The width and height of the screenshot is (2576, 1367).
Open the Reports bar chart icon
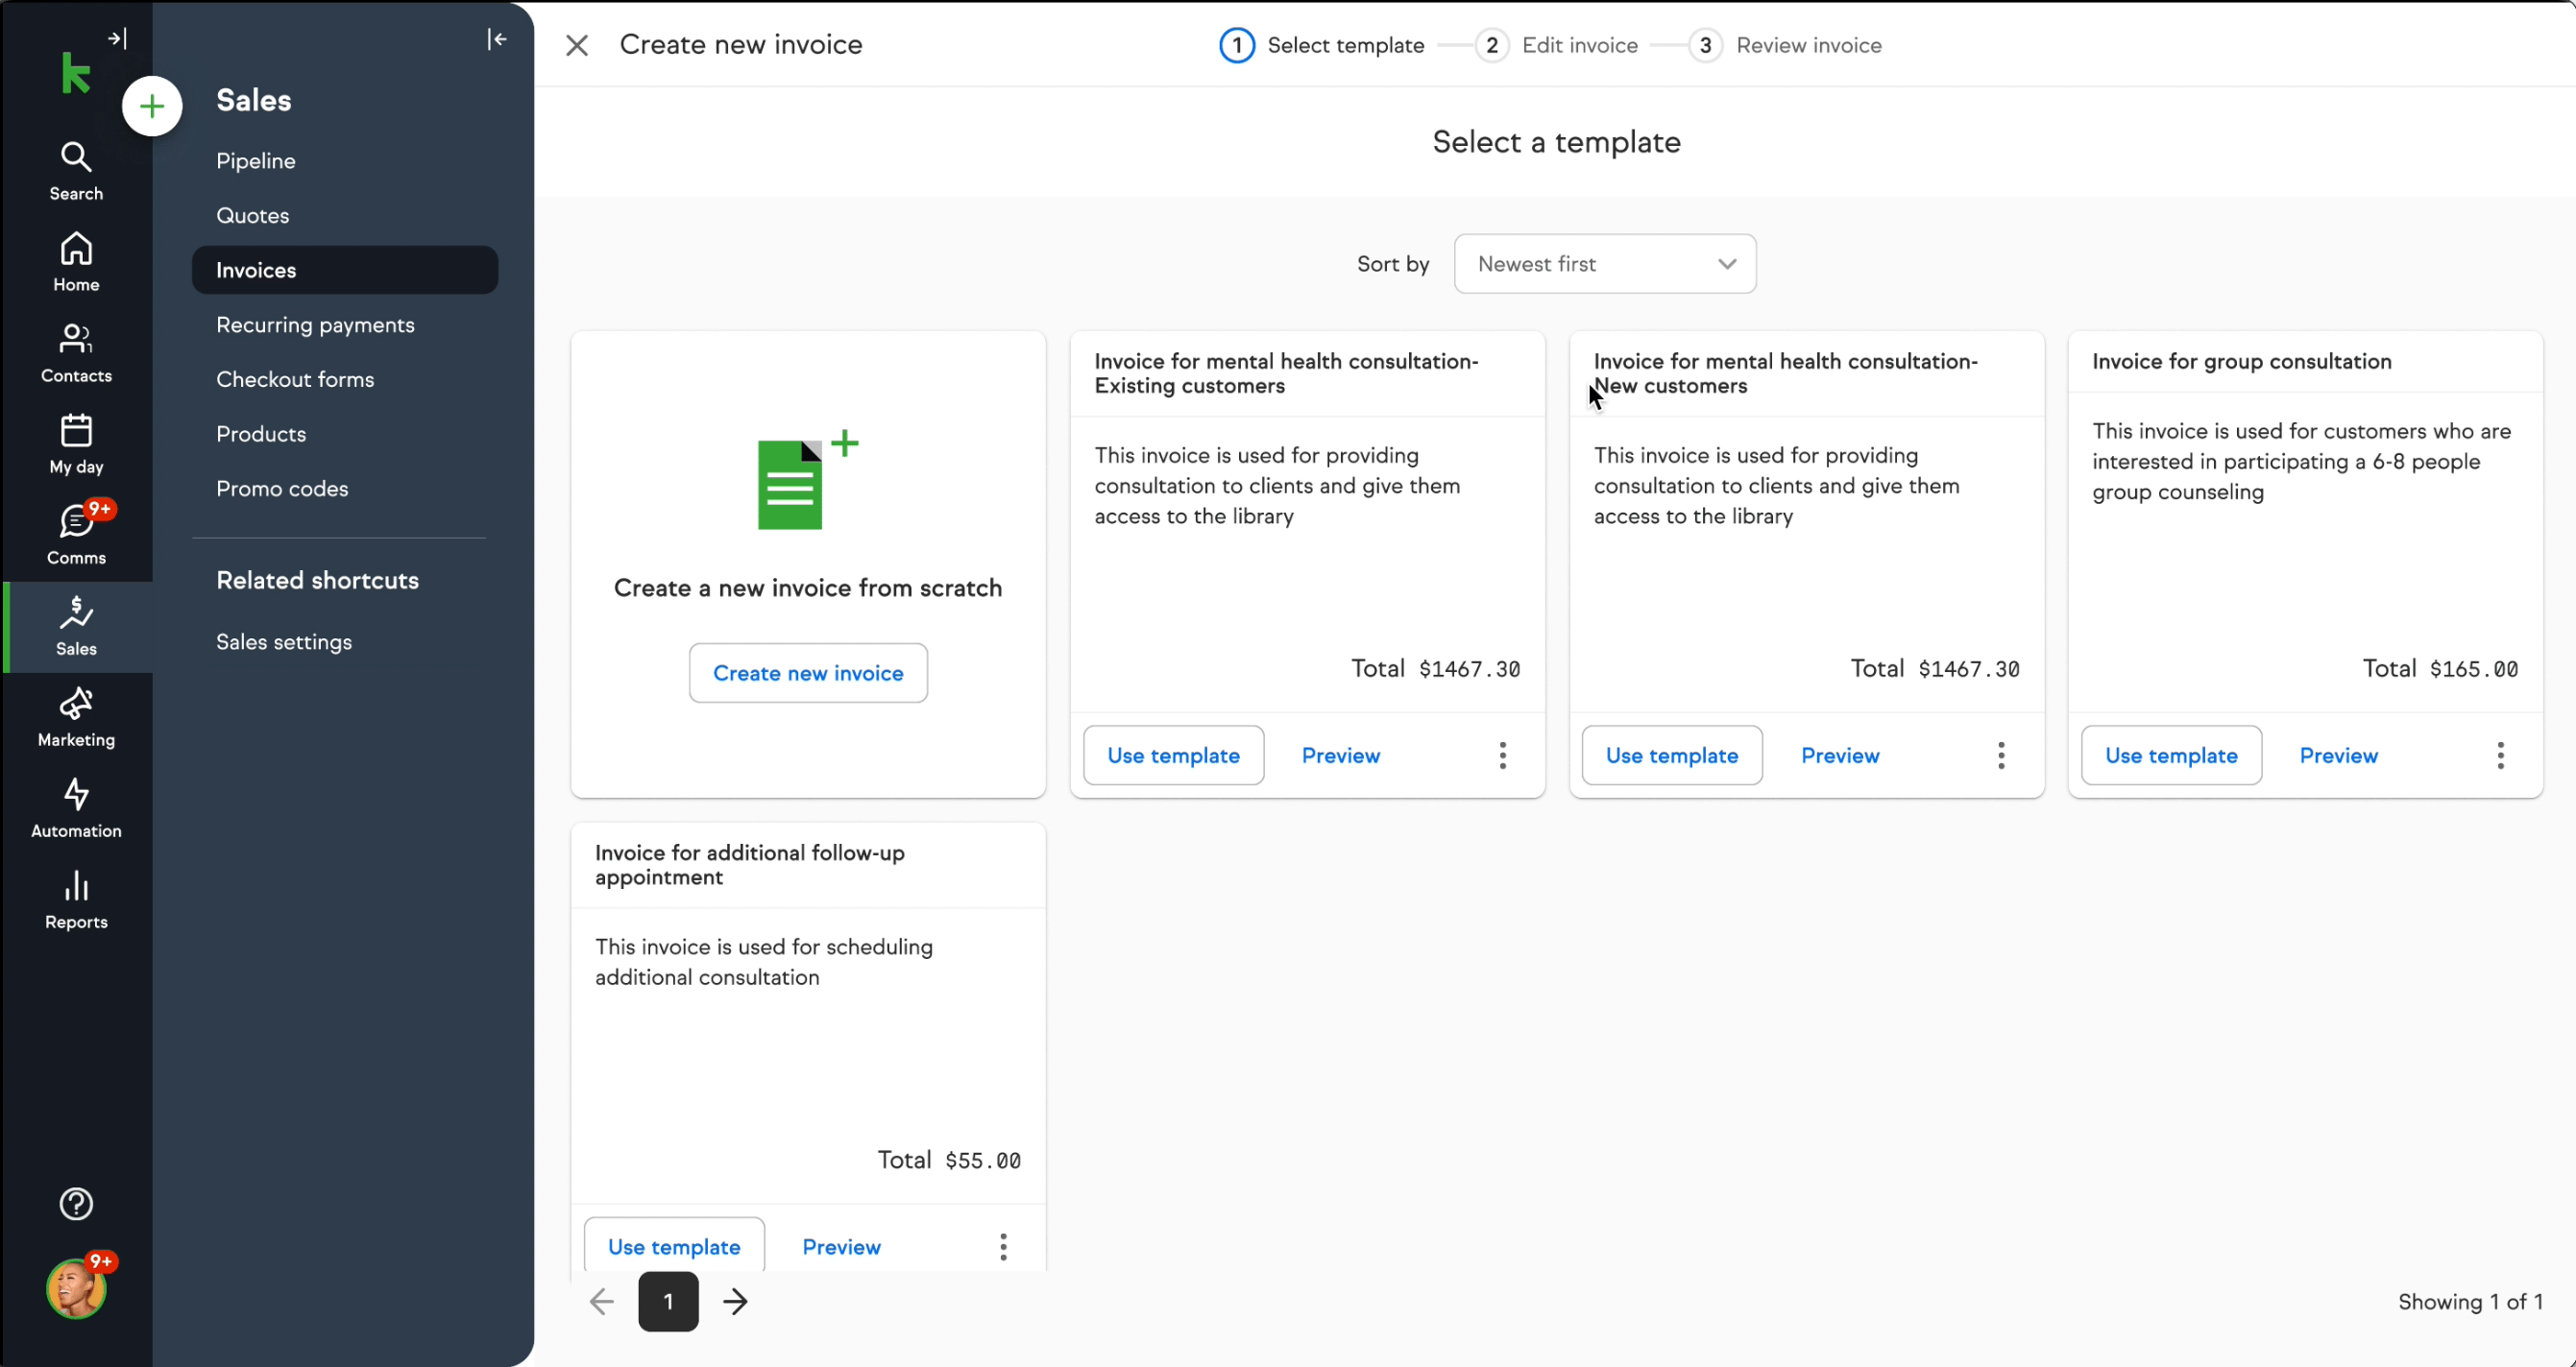pos(76,899)
